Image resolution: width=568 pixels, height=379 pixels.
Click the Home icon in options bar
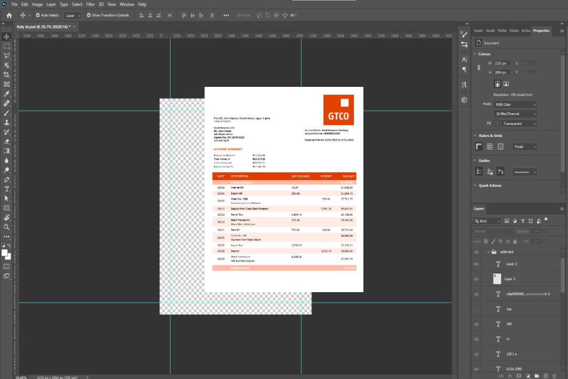pos(9,15)
